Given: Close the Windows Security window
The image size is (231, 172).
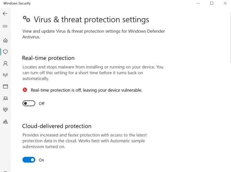Looking at the screenshot, I should (225, 3).
